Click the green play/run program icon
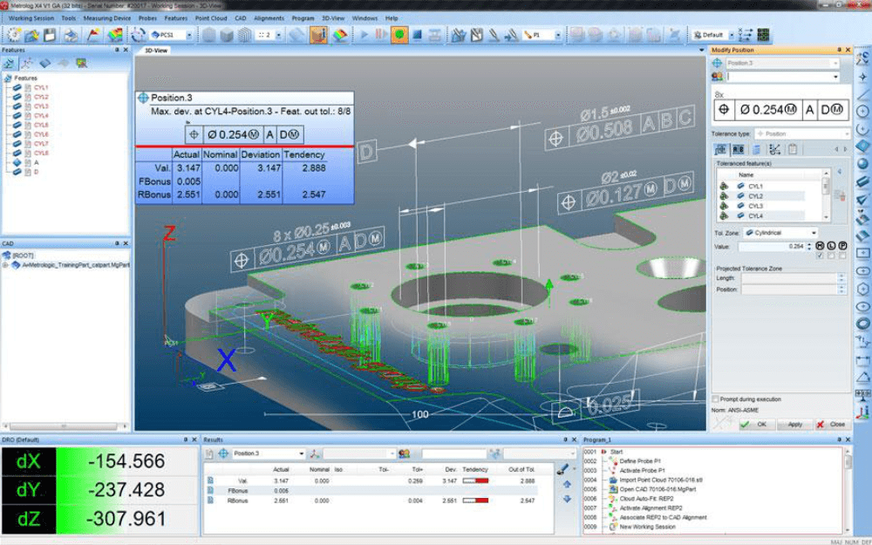This screenshot has width=872, height=545. [364, 36]
